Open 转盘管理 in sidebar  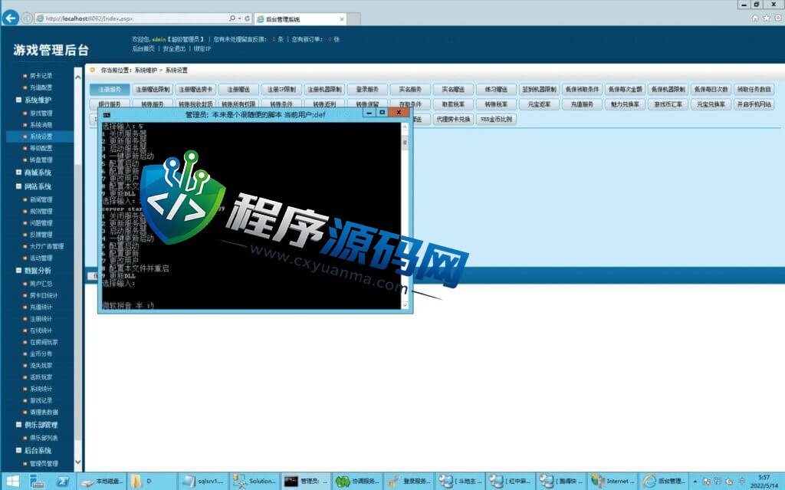click(x=41, y=159)
